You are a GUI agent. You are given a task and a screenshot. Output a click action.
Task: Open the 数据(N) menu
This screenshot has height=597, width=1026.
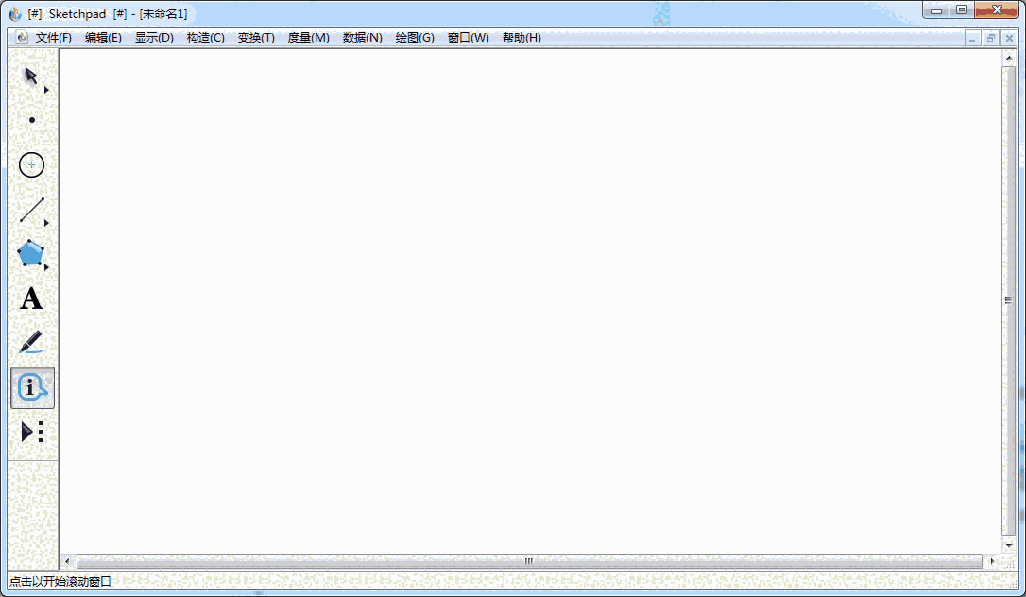363,38
